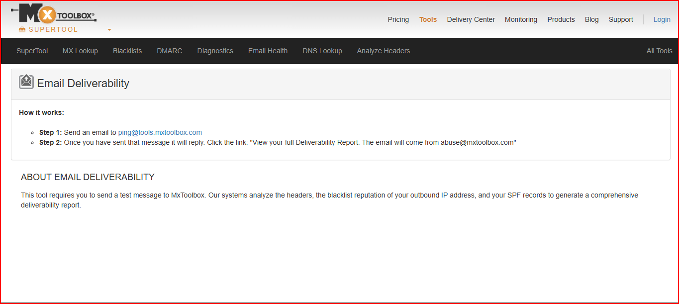Select the Blacklists tool
Image resolution: width=679 pixels, height=304 pixels.
pyautogui.click(x=127, y=51)
